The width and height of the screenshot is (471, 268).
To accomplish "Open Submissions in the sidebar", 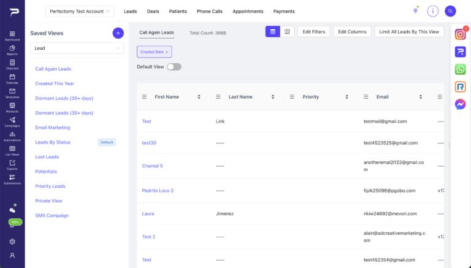I will (12, 179).
